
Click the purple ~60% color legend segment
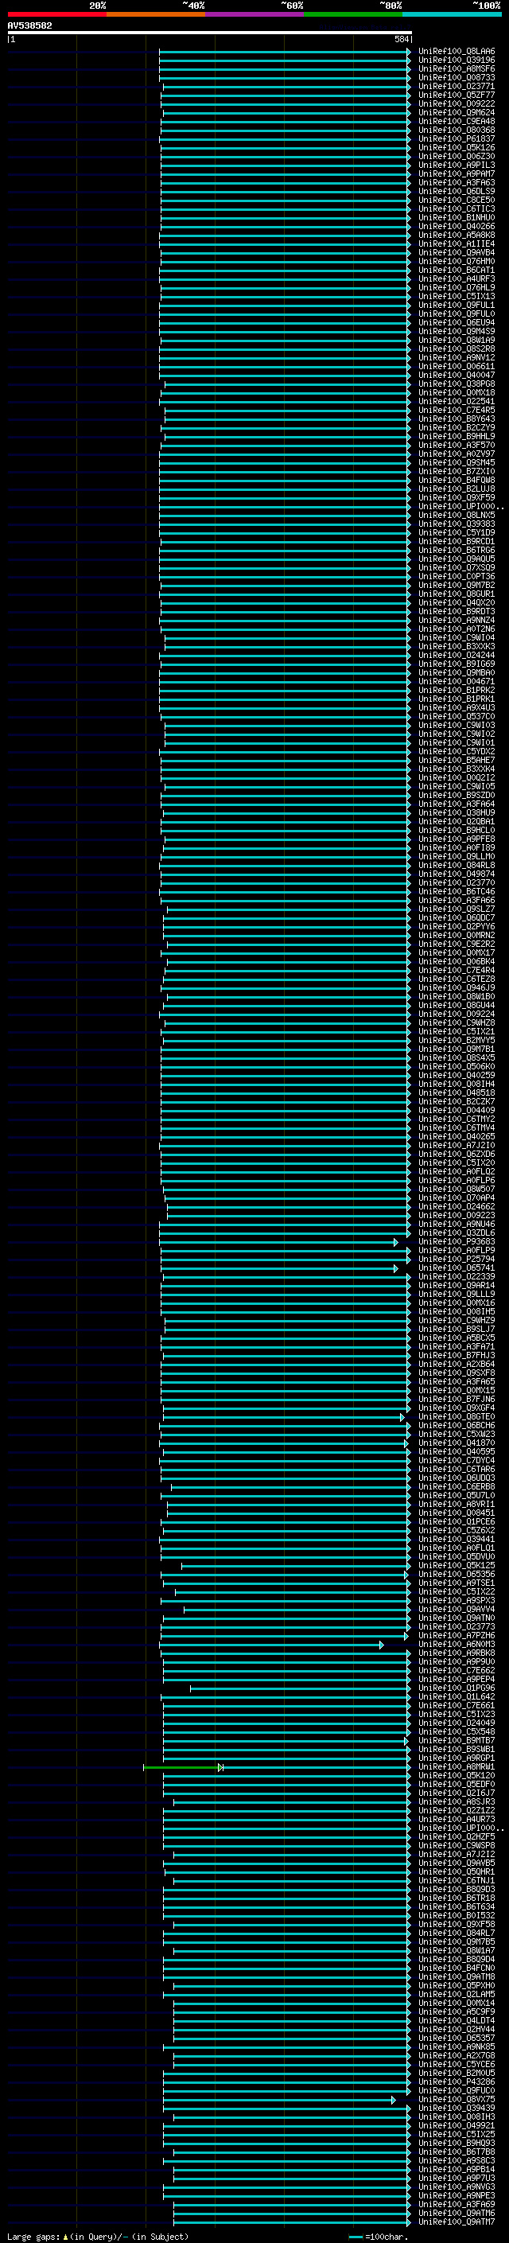(254, 14)
